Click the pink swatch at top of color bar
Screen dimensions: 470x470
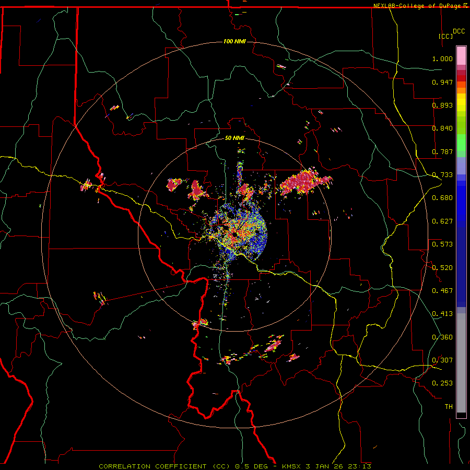click(461, 56)
